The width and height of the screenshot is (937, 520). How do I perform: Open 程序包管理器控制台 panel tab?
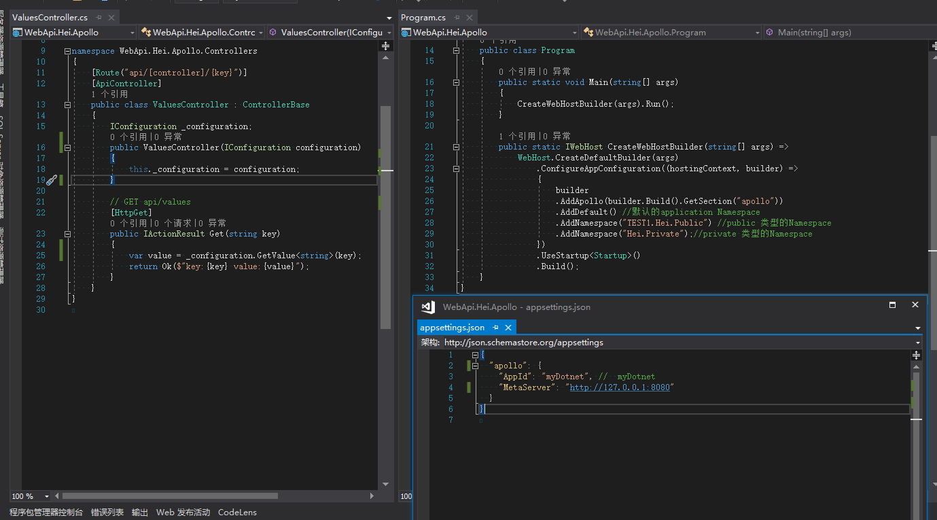point(46,513)
